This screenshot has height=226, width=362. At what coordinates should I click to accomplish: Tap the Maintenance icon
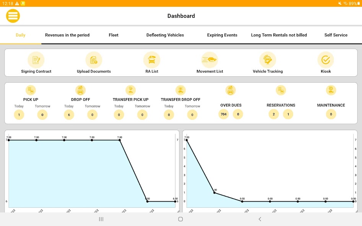click(331, 90)
